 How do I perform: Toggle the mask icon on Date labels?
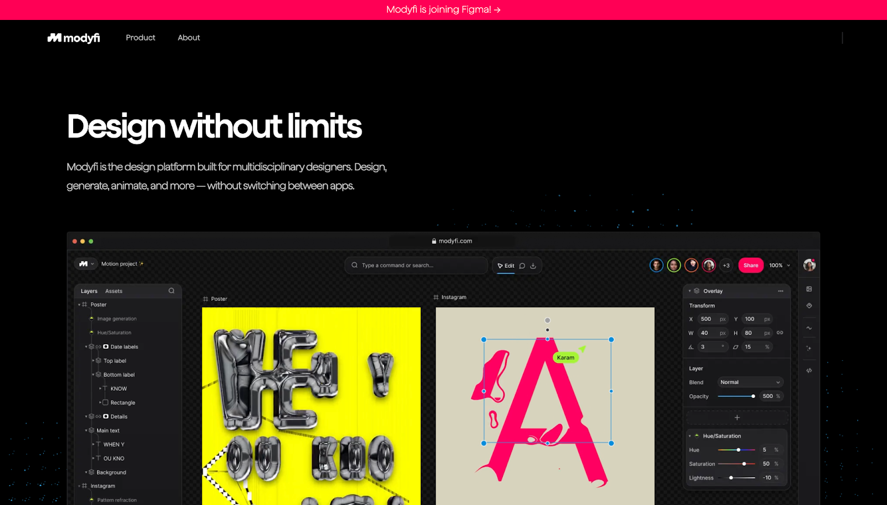(x=106, y=347)
